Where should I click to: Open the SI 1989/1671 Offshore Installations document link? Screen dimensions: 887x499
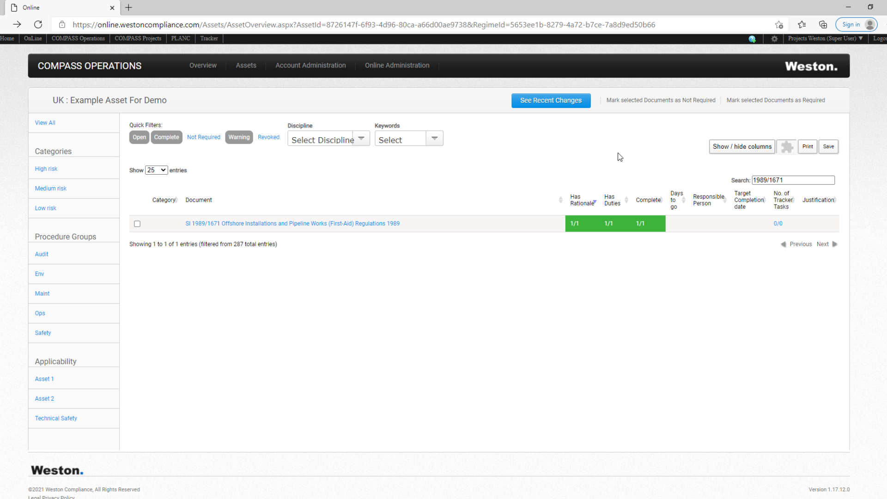coord(292,224)
